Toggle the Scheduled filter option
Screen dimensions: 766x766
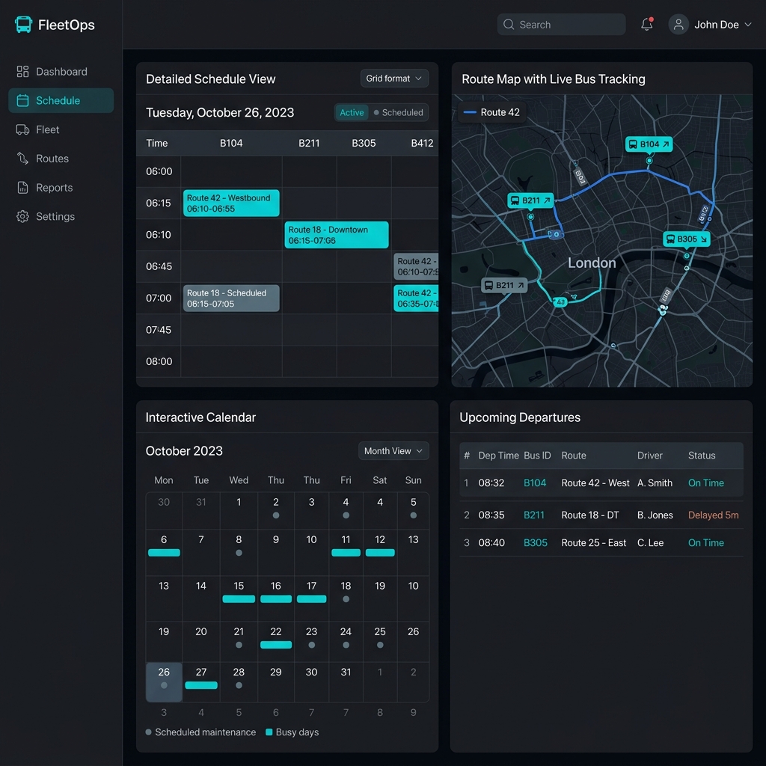pyautogui.click(x=399, y=113)
